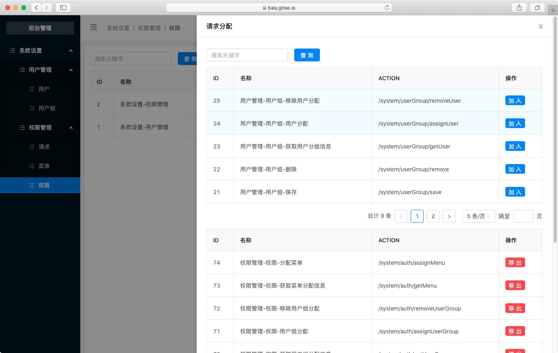Viewport: 558px width, 353px height.
Task: Collapse 系统设置 sidebar section chevron
Action: pyautogui.click(x=71, y=51)
